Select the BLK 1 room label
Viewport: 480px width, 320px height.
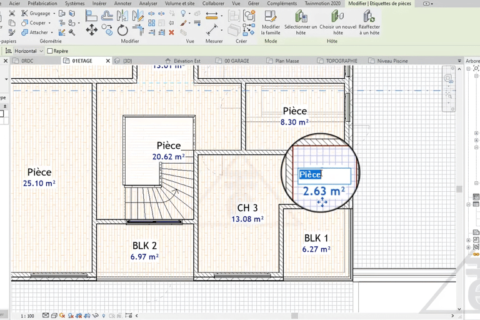tap(316, 238)
